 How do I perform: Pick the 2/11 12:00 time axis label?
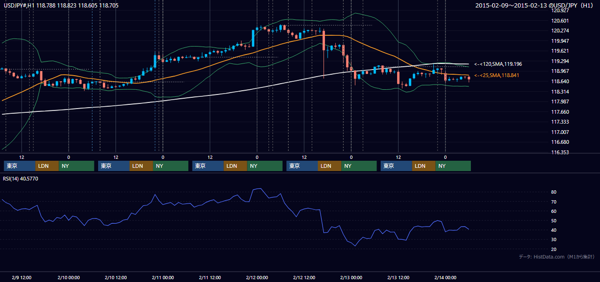(x=210, y=277)
